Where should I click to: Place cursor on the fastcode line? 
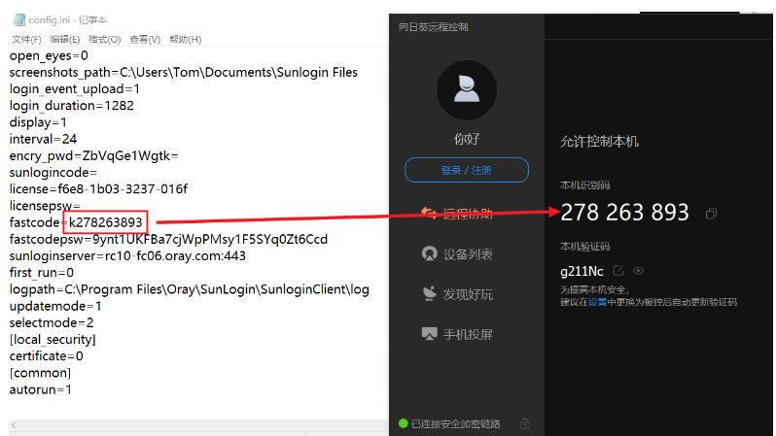point(76,222)
